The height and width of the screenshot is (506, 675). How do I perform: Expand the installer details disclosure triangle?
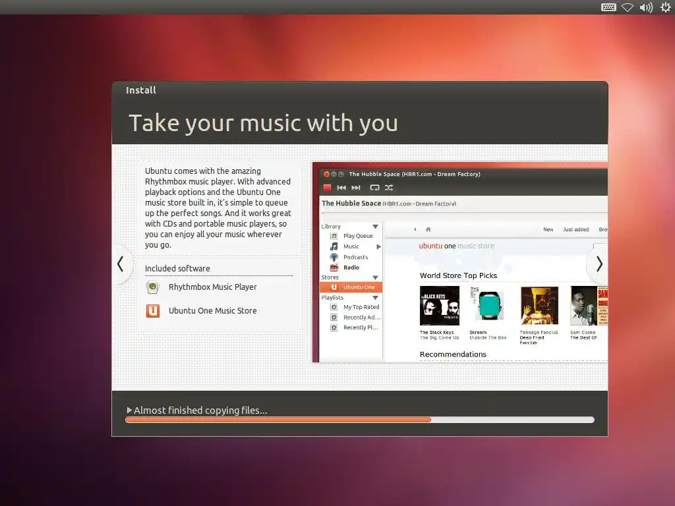point(129,410)
